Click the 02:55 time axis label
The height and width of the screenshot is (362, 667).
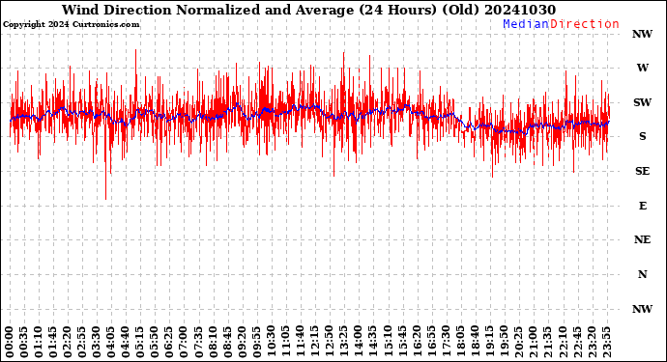pyautogui.click(x=81, y=343)
